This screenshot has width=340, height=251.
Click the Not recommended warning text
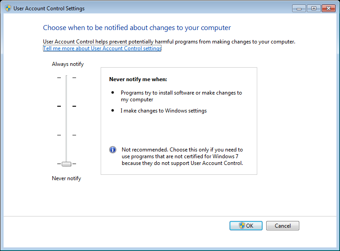pos(182,156)
